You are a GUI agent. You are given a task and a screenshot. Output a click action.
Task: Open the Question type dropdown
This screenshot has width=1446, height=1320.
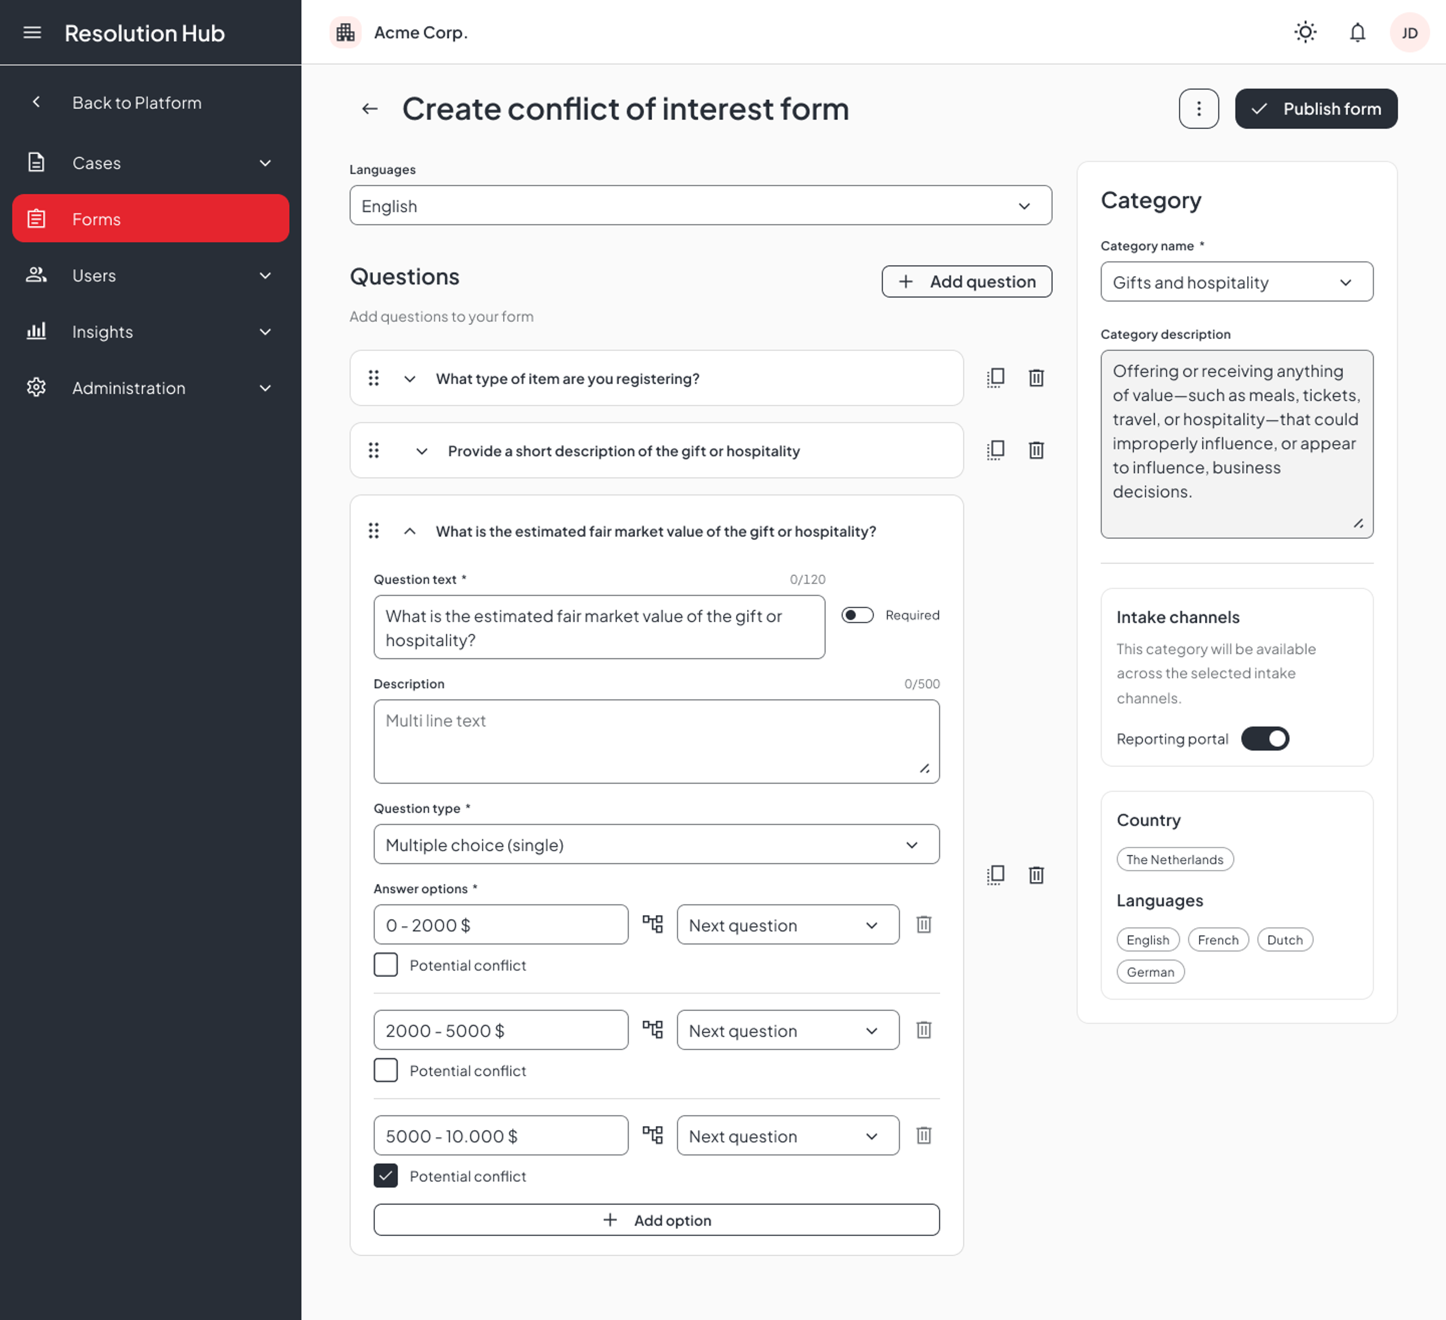pos(656,844)
